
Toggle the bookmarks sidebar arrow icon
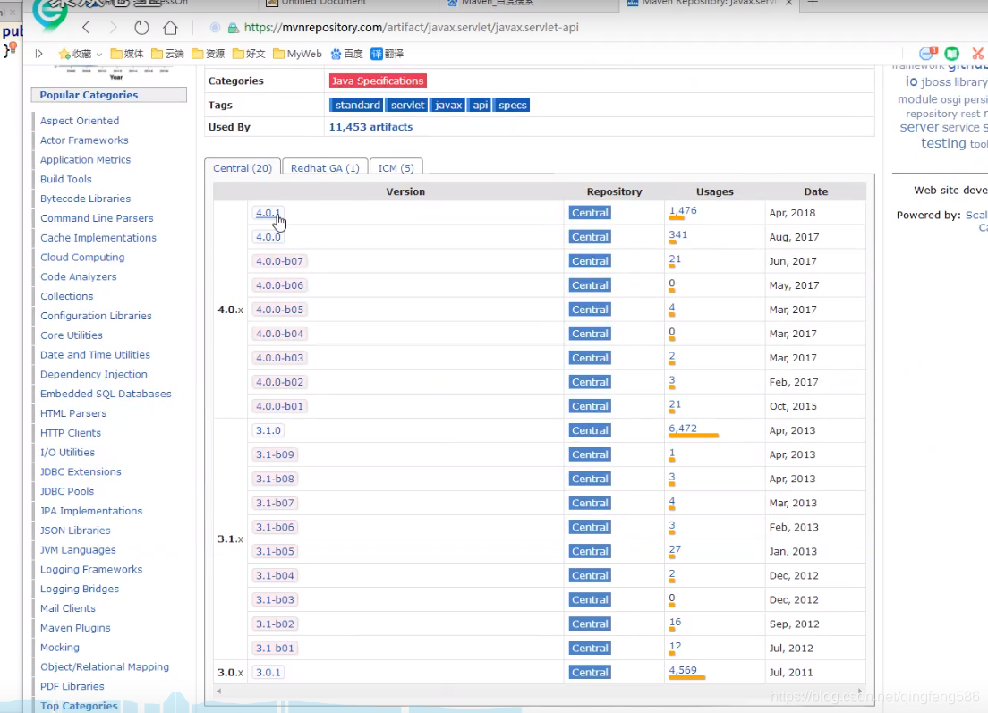pos(38,54)
